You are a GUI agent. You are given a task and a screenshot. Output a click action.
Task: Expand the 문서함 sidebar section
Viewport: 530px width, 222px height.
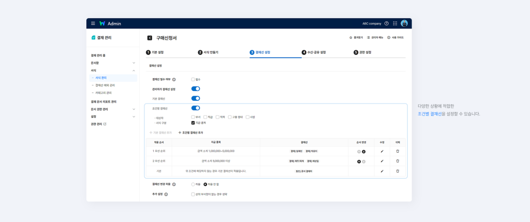134,63
